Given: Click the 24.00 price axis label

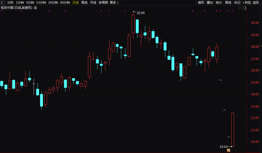Looking at the screenshot, I should click(x=255, y=94).
